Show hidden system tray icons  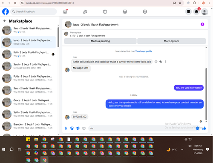(182, 149)
